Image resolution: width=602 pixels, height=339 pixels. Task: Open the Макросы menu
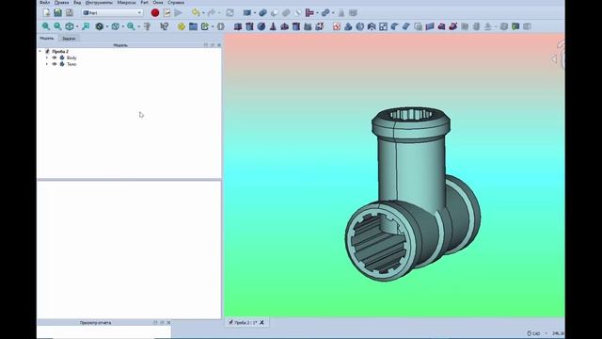(x=126, y=2)
